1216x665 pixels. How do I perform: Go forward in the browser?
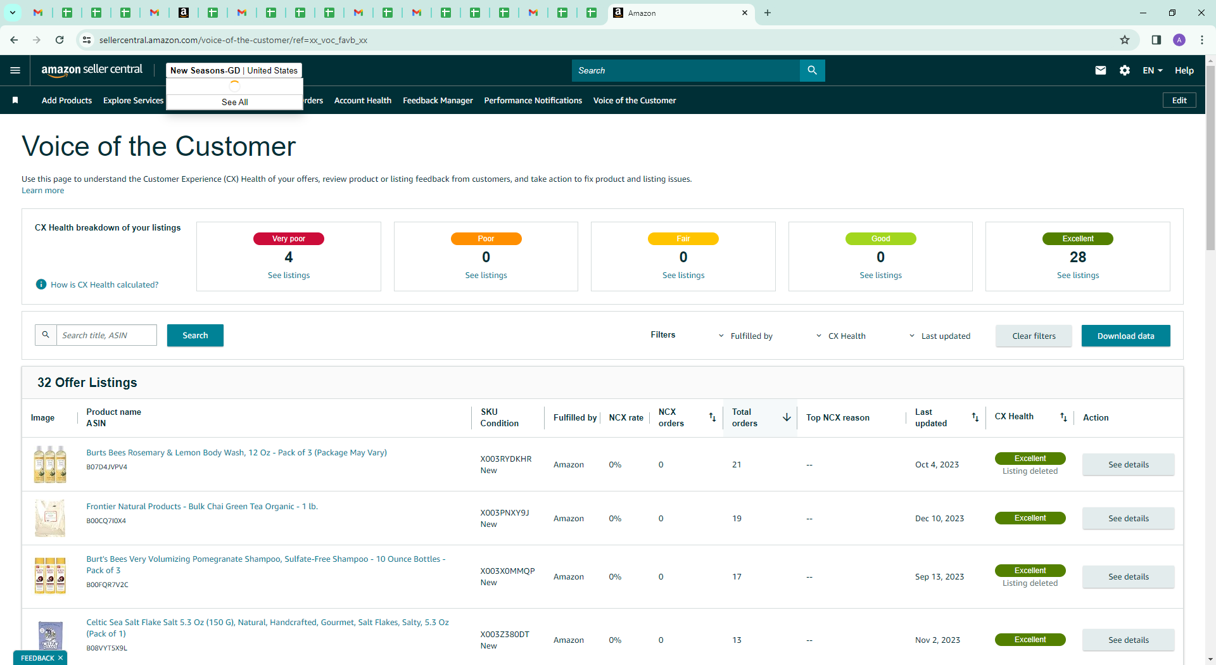(x=37, y=40)
